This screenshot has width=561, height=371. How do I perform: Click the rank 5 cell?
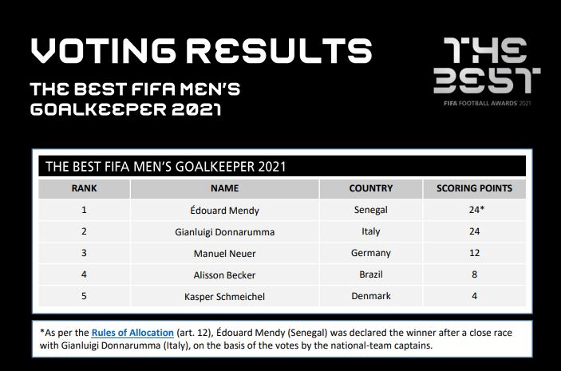point(84,297)
